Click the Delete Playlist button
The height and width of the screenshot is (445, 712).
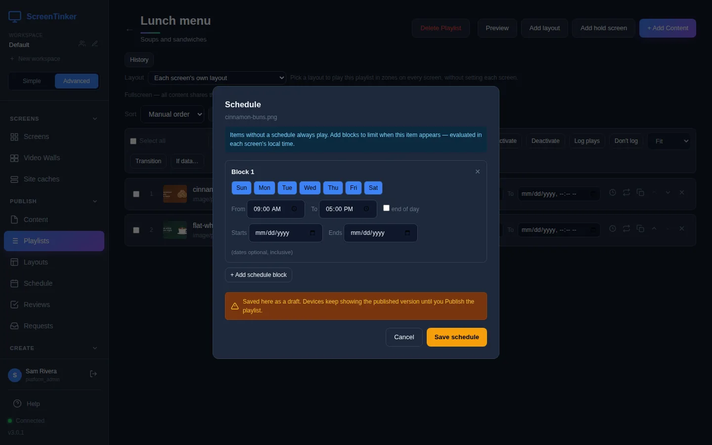pyautogui.click(x=441, y=28)
